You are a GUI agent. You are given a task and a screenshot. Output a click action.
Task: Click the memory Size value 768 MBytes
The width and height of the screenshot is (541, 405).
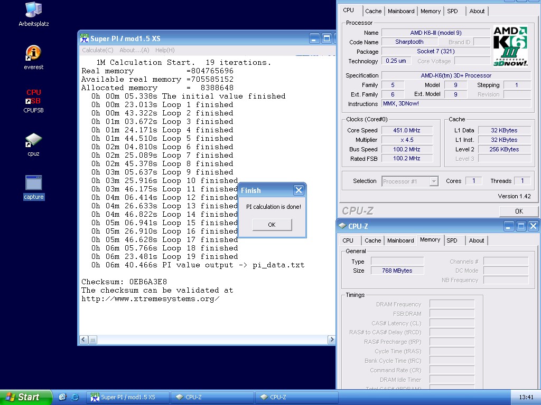397,271
